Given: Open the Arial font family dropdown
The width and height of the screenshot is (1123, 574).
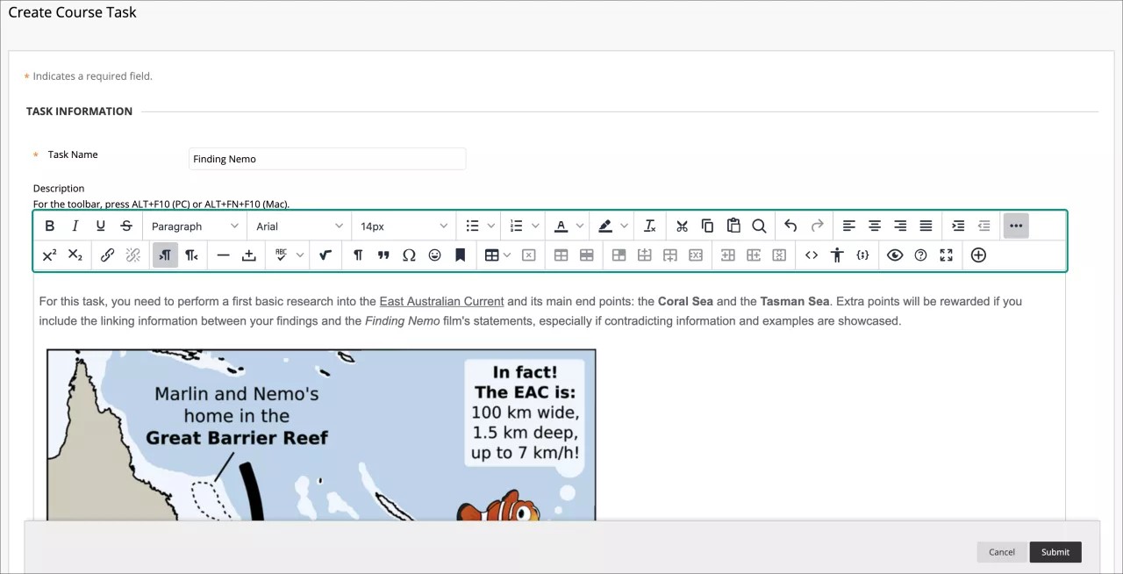Looking at the screenshot, I should point(298,226).
